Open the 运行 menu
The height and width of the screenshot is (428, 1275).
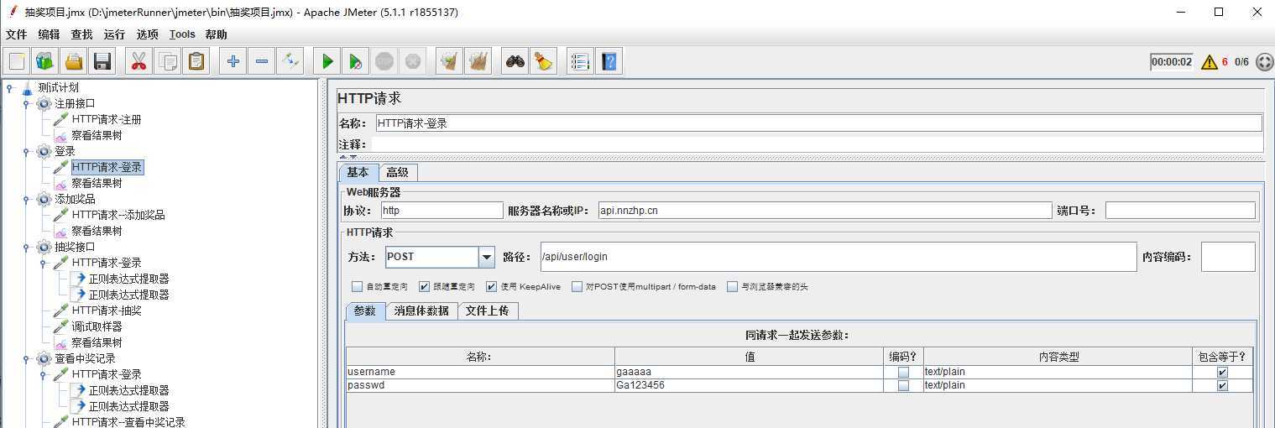(x=114, y=34)
